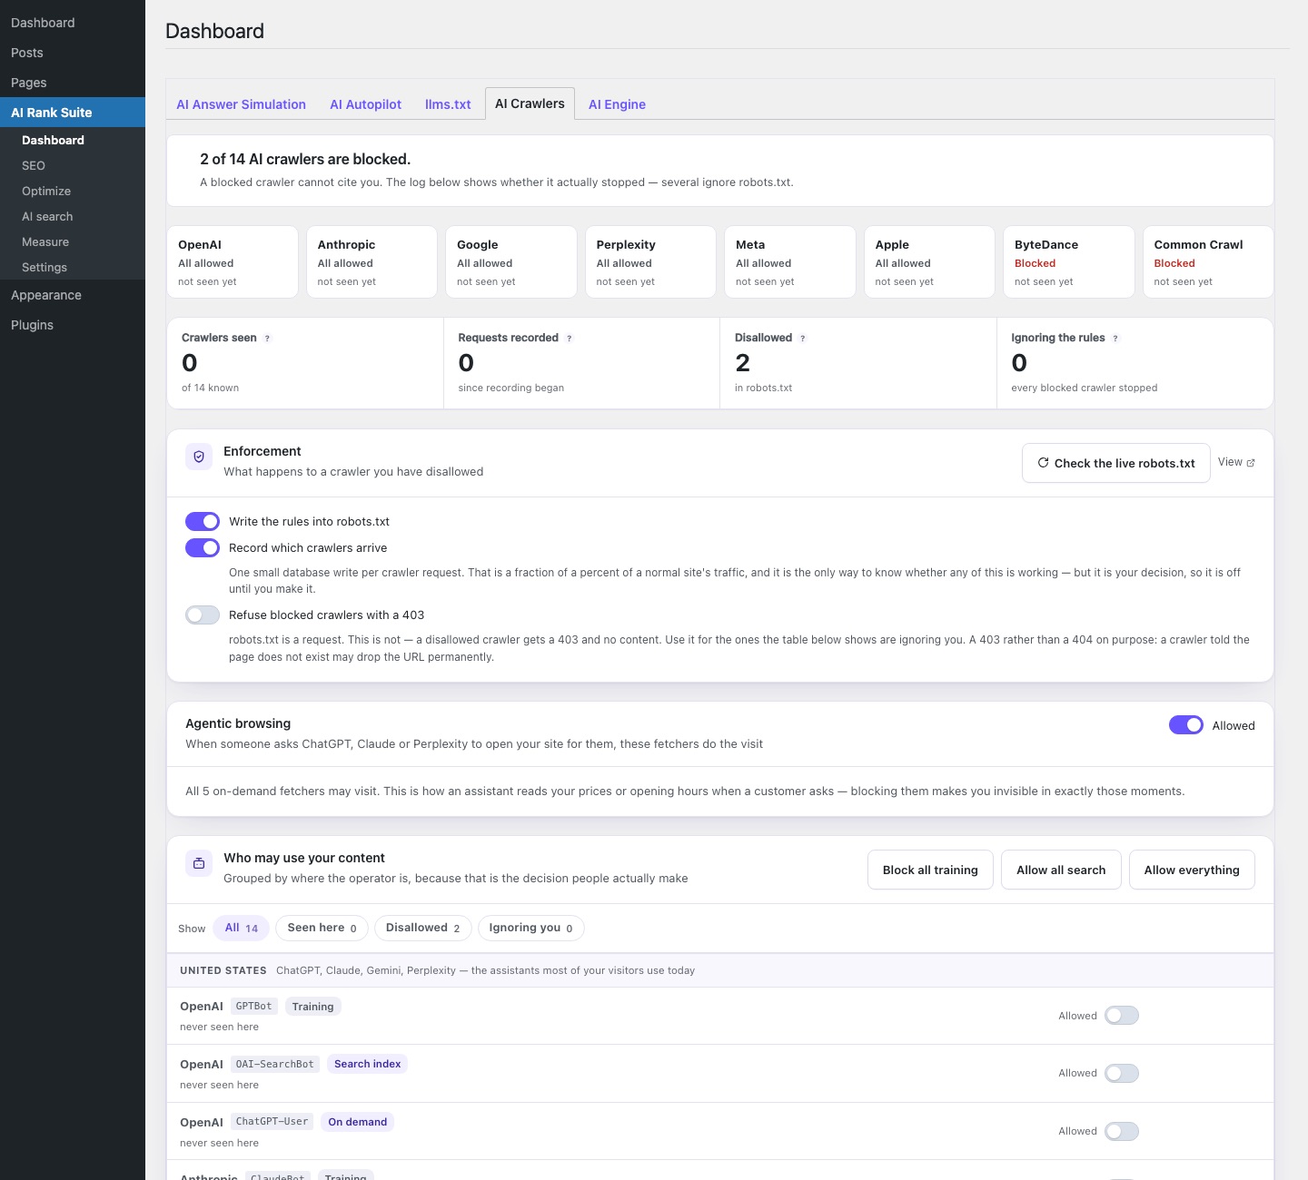Click the OpenAI operator card
1308x1180 pixels.
tap(233, 261)
